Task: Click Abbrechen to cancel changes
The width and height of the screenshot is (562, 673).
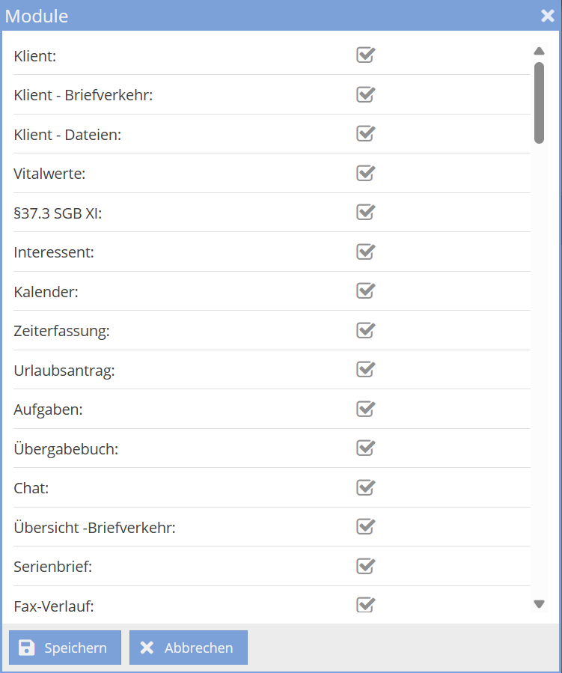Action: click(x=188, y=647)
